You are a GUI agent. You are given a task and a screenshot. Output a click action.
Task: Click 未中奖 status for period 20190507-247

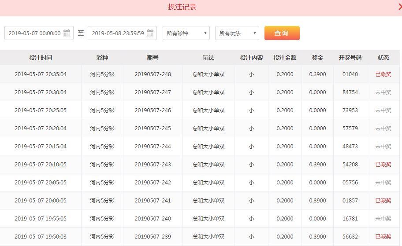[383, 92]
